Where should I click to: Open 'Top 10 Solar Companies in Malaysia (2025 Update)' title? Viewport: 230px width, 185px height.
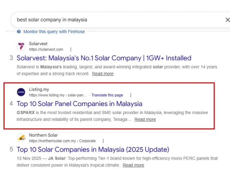tap(93, 150)
